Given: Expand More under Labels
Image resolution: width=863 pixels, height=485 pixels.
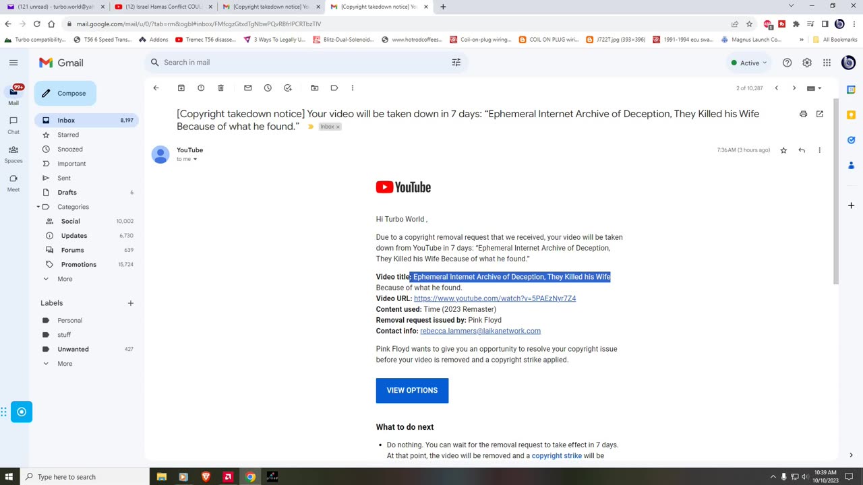Looking at the screenshot, I should [86, 364].
